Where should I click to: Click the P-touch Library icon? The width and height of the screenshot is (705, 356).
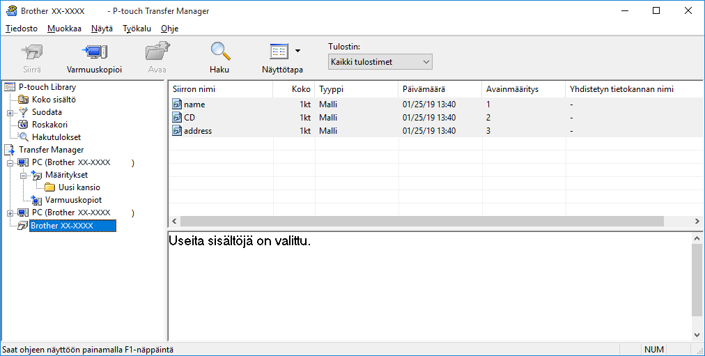pos(10,87)
